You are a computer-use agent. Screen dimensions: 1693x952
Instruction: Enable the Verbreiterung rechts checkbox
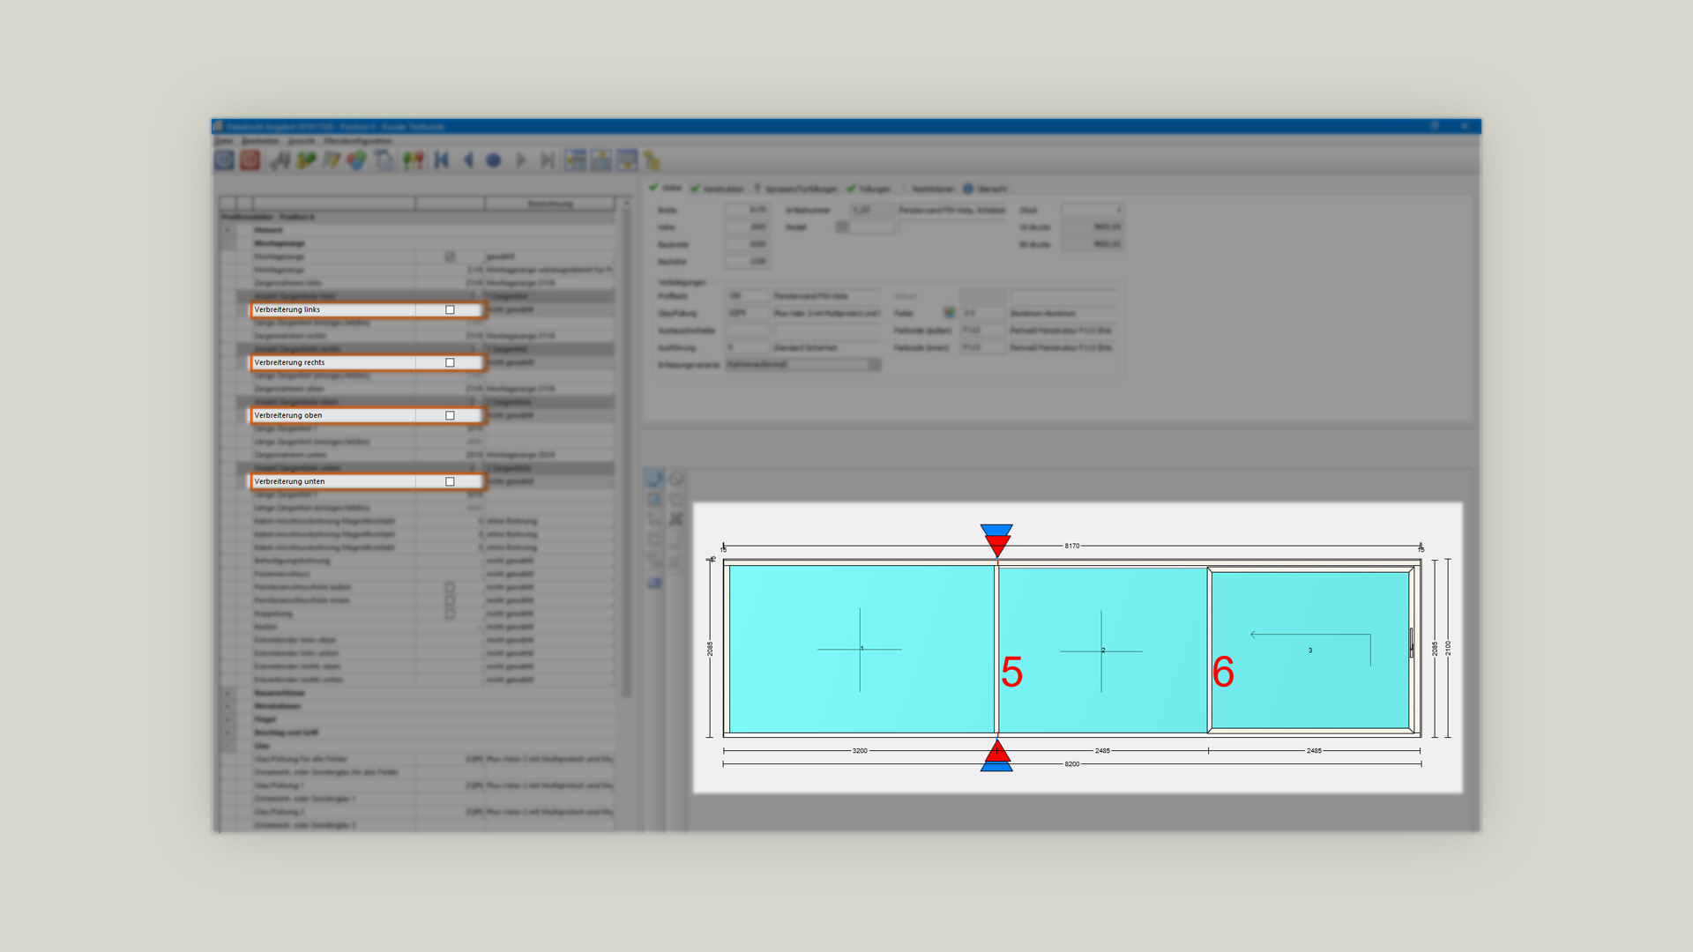point(450,362)
